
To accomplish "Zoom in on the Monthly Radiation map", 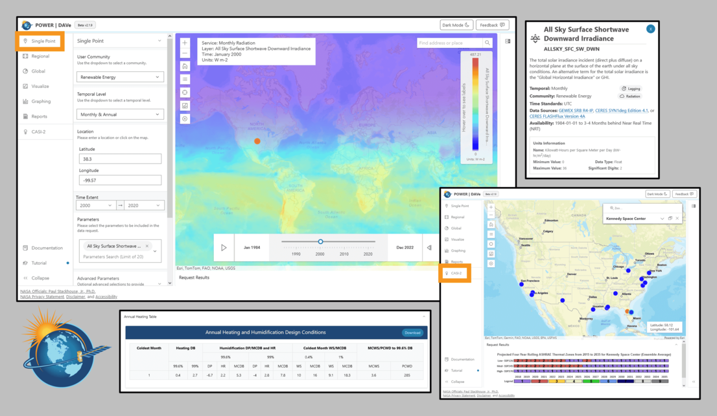I will point(185,43).
